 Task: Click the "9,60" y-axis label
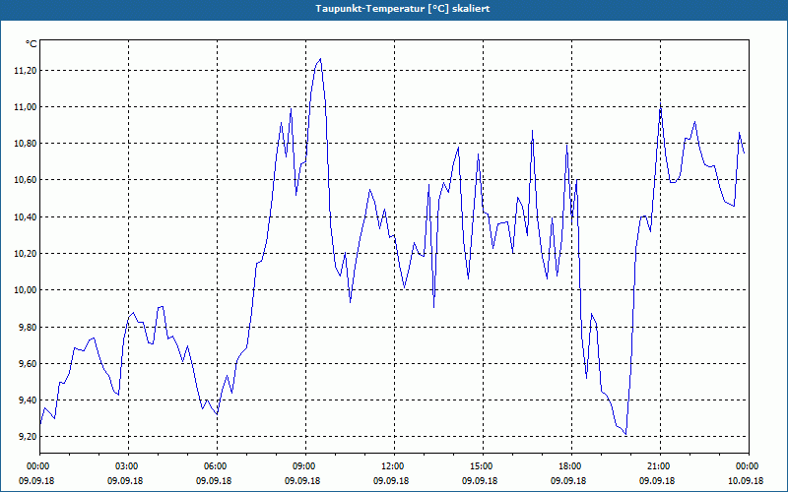(28, 364)
